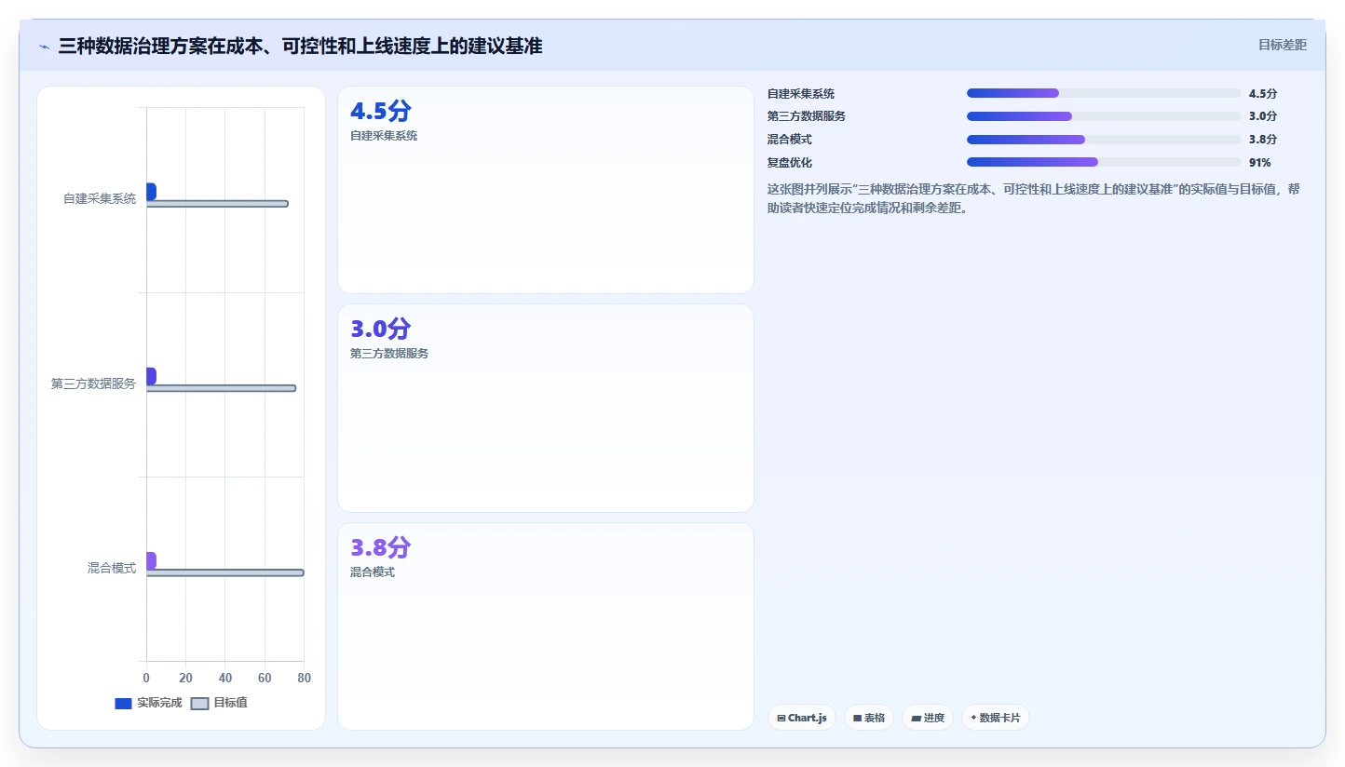1345x767 pixels.
Task: Click the 自建采集系统 target value bar in chart
Action: pyautogui.click(x=217, y=204)
